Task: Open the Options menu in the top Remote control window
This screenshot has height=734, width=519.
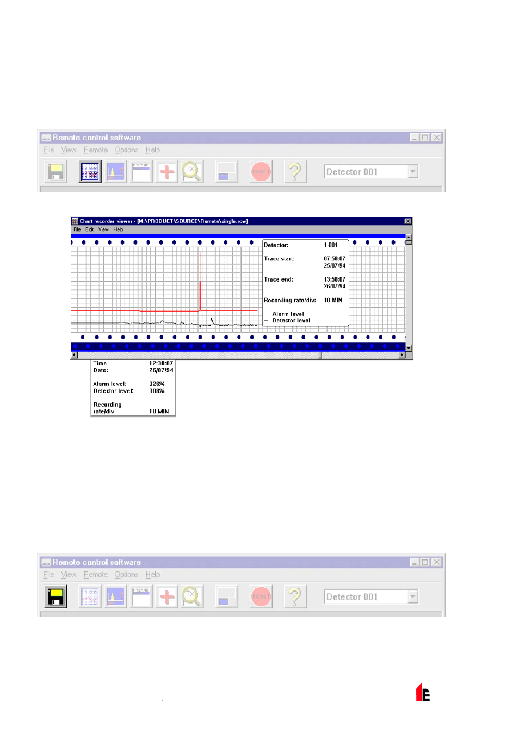Action: click(126, 150)
